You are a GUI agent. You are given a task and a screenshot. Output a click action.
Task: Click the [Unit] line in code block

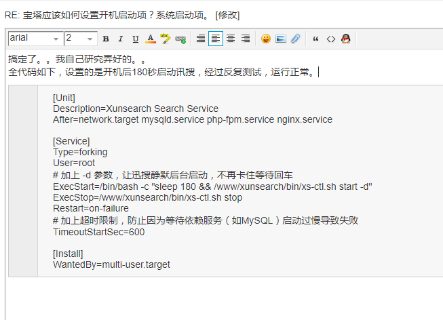(64, 98)
